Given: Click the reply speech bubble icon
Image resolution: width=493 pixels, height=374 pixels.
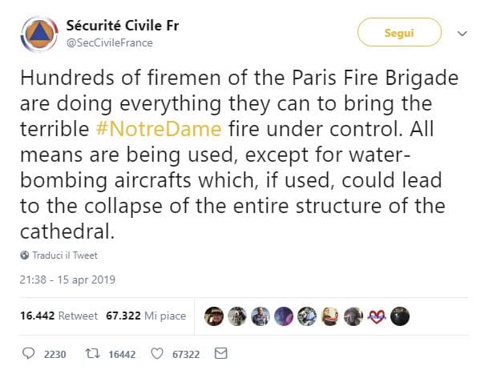Looking at the screenshot, I should (28, 353).
